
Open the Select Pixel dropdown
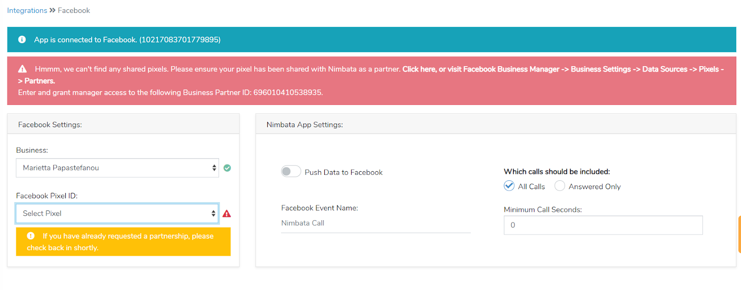click(117, 213)
